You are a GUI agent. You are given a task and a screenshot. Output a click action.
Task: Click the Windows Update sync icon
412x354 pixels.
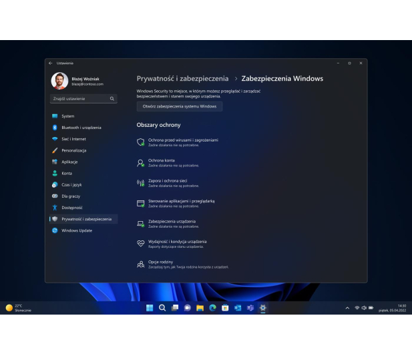click(55, 230)
